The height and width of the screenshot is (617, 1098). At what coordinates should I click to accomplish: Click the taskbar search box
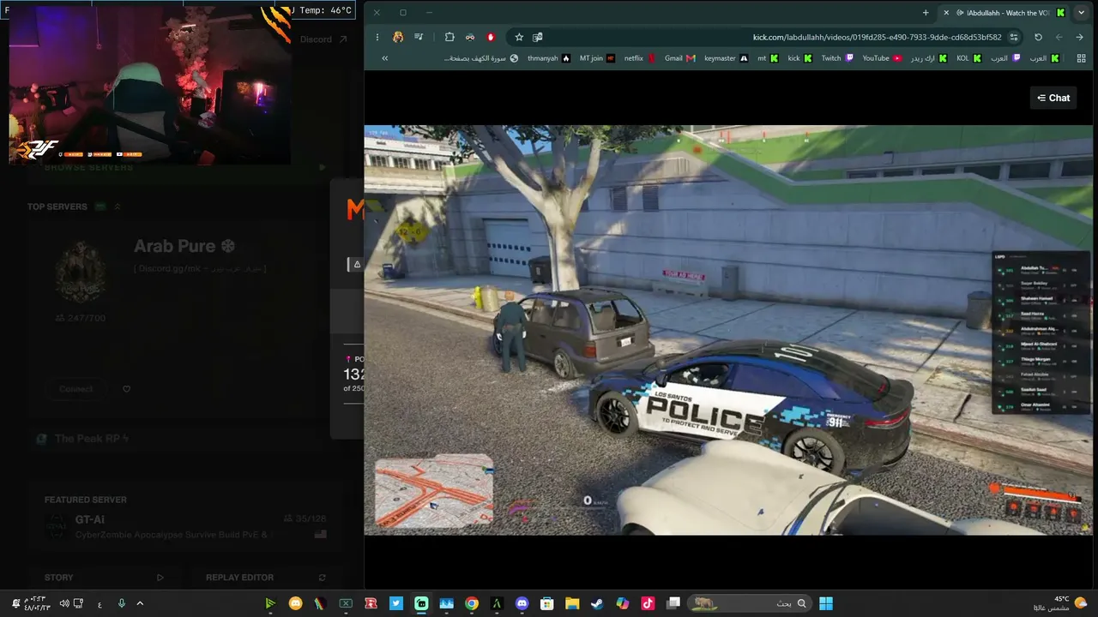(750, 603)
